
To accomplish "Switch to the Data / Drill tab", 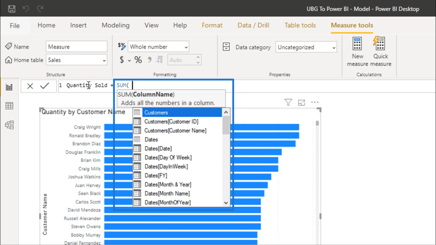I will [253, 25].
